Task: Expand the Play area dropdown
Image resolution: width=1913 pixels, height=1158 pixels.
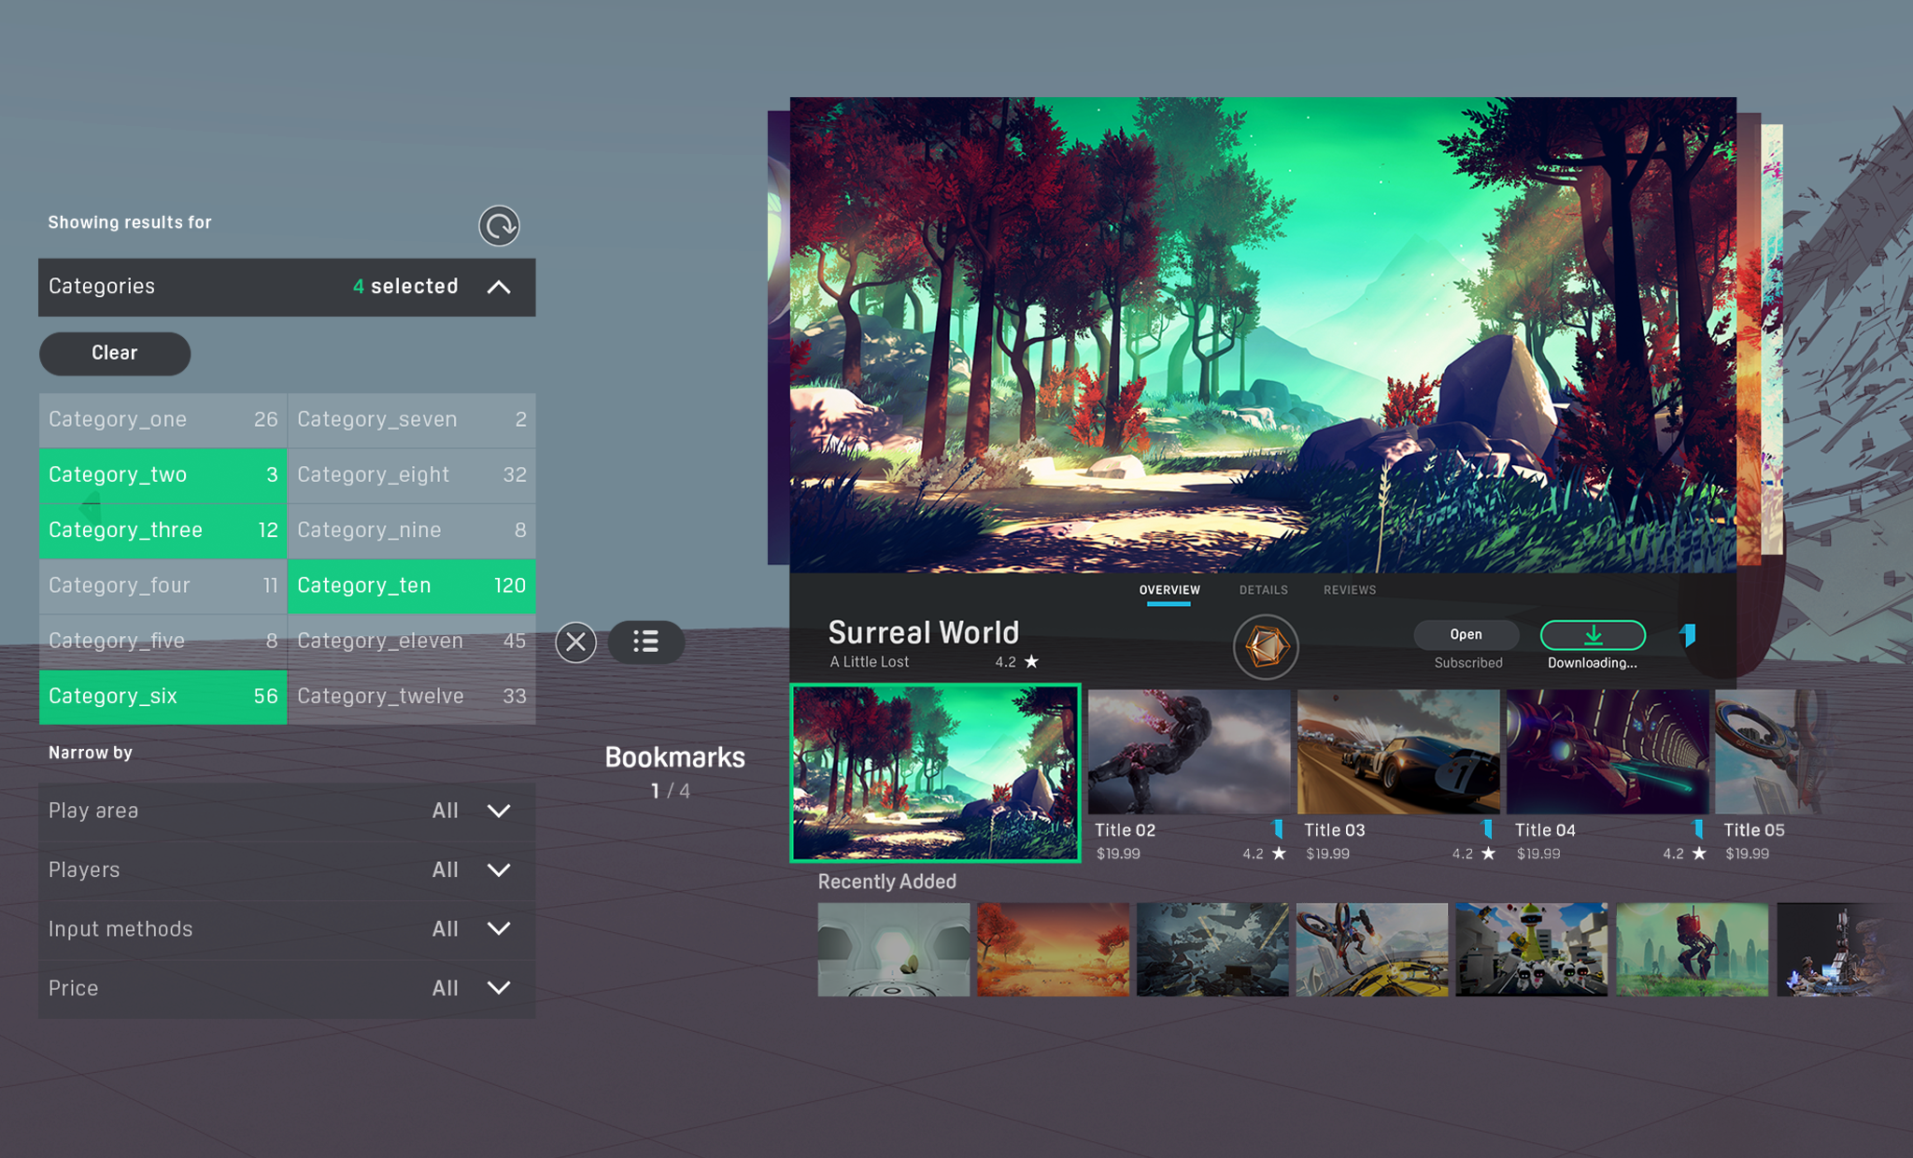Action: tap(499, 811)
